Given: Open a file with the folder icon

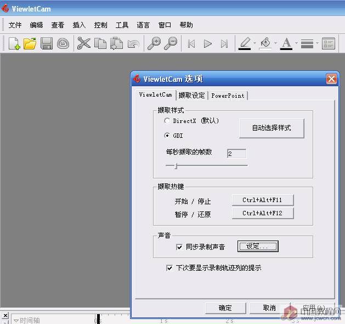Looking at the screenshot, I should [x=30, y=43].
